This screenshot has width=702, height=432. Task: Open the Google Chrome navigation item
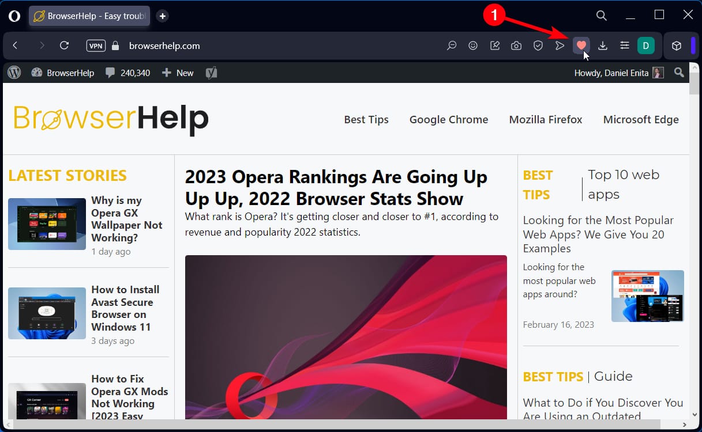pos(449,120)
